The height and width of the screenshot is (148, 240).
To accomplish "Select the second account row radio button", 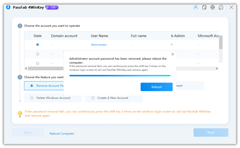I will [x=37, y=54].
